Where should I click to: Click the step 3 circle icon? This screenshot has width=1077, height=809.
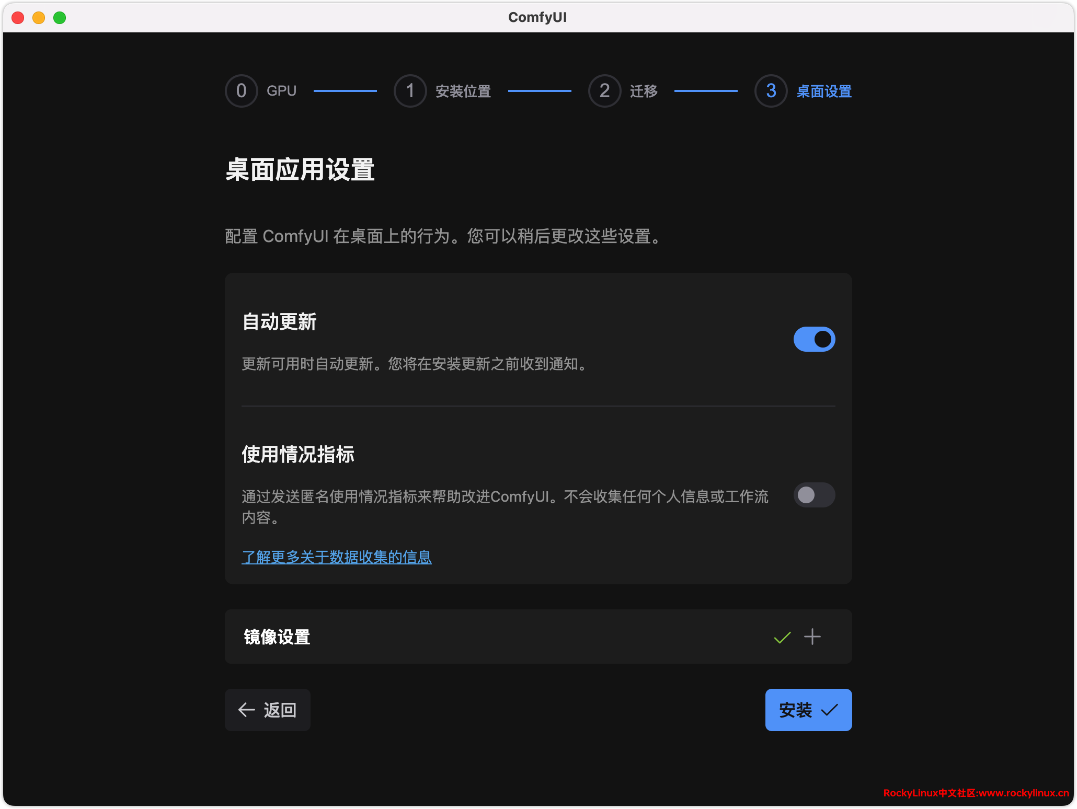pos(771,91)
